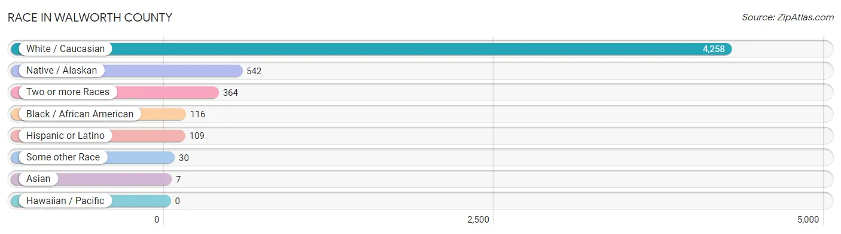Select the Hawaiian / Pacific label
Image resolution: width=841 pixels, height=234 pixels.
[65, 201]
